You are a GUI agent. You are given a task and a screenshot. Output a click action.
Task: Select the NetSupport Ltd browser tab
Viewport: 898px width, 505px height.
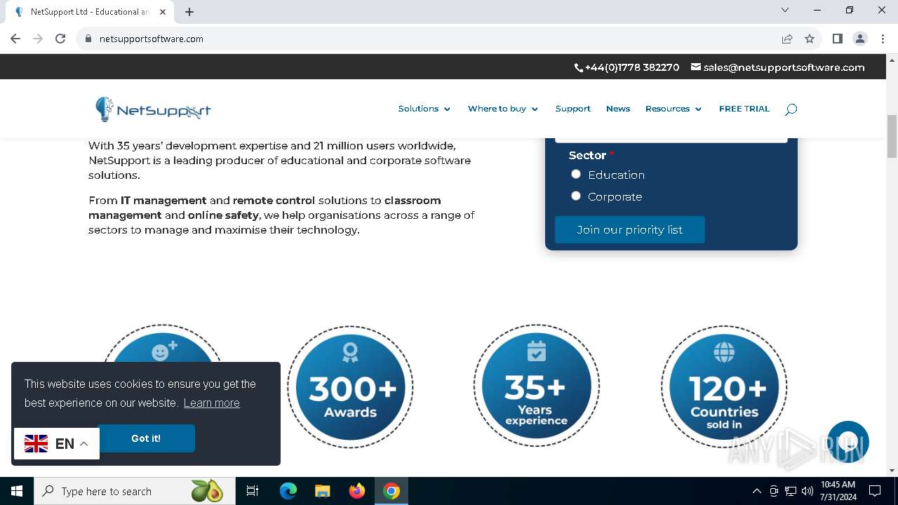pos(90,12)
